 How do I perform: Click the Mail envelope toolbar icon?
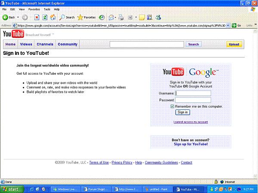point(111,17)
